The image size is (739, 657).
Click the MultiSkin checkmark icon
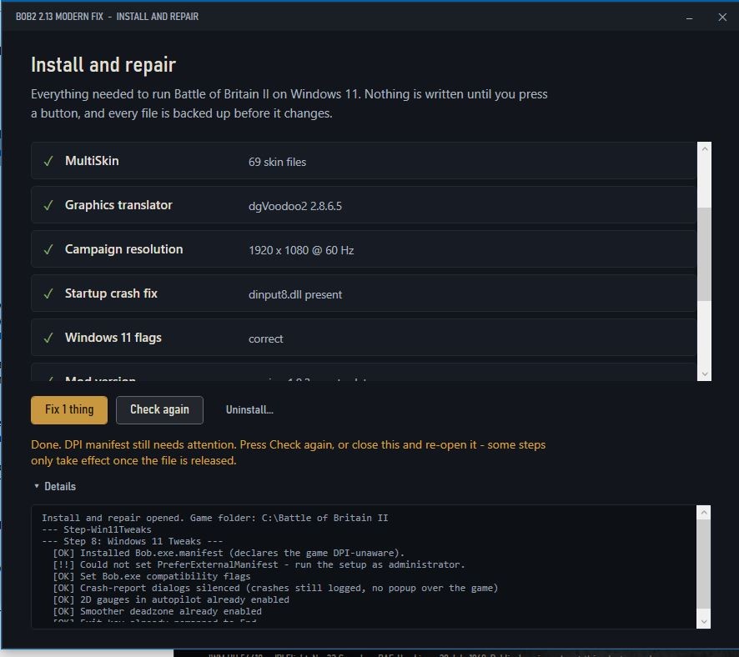coord(48,161)
